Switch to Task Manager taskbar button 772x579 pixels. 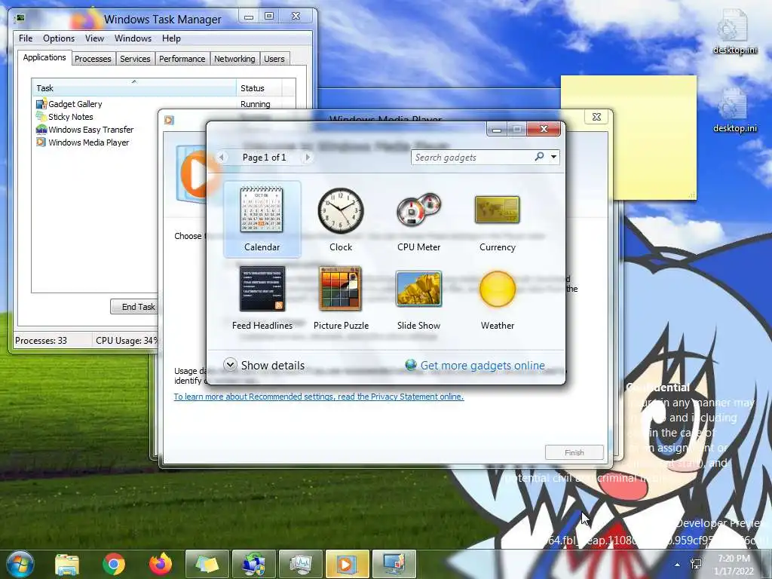point(300,564)
